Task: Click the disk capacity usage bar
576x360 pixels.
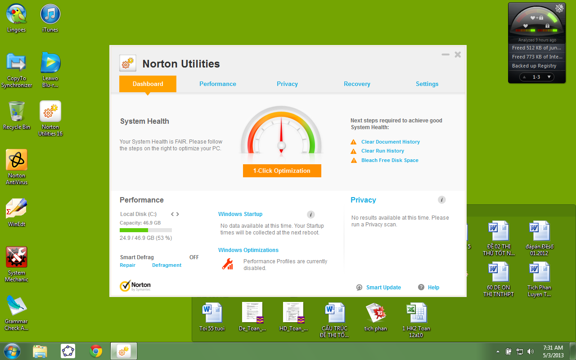Action: 145,230
